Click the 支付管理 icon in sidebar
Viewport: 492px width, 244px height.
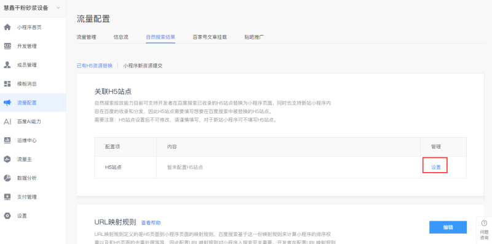pyautogui.click(x=7, y=197)
